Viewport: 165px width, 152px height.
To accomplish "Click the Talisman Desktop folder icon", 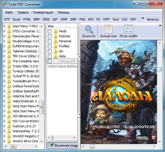I will point(9,51).
